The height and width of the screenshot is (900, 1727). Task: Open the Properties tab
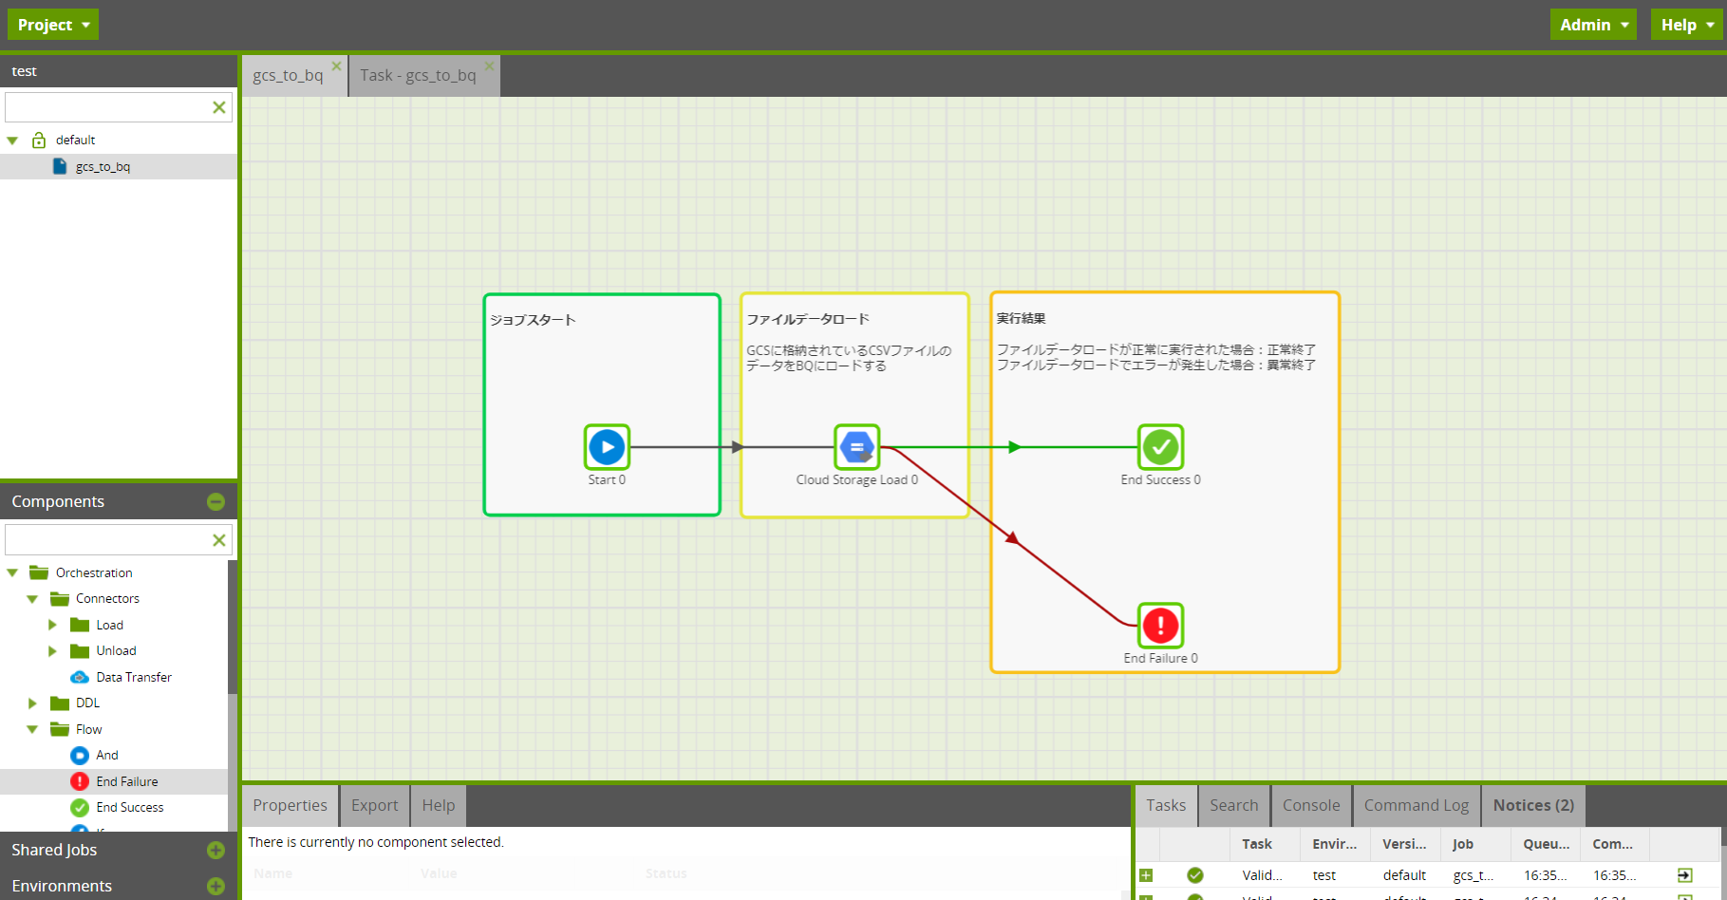290,806
